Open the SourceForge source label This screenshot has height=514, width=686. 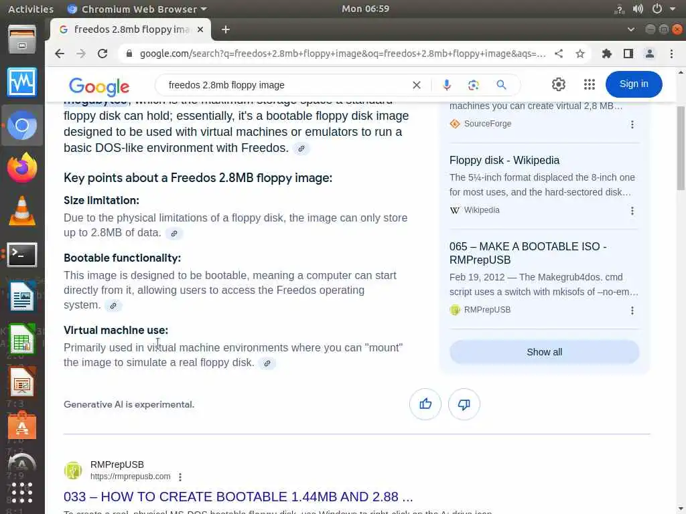pyautogui.click(x=488, y=124)
